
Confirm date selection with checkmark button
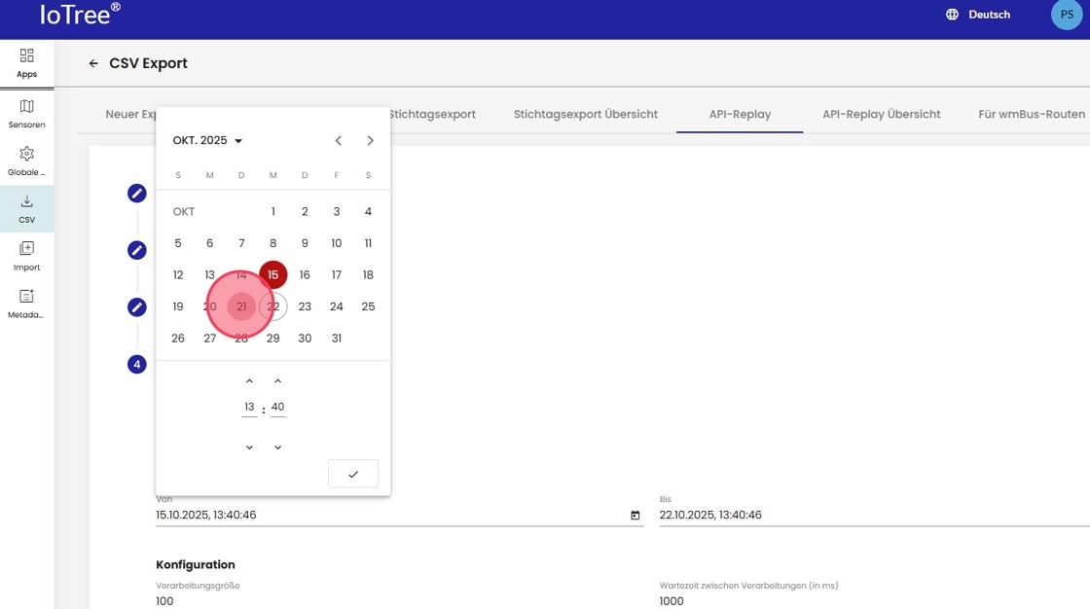click(x=352, y=474)
